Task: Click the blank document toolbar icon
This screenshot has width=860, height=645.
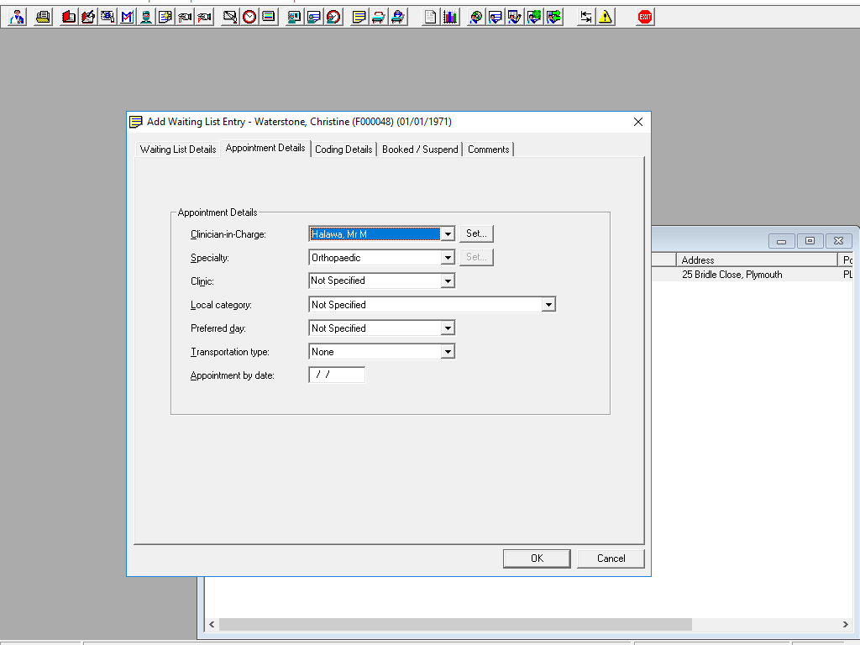Action: (x=431, y=17)
